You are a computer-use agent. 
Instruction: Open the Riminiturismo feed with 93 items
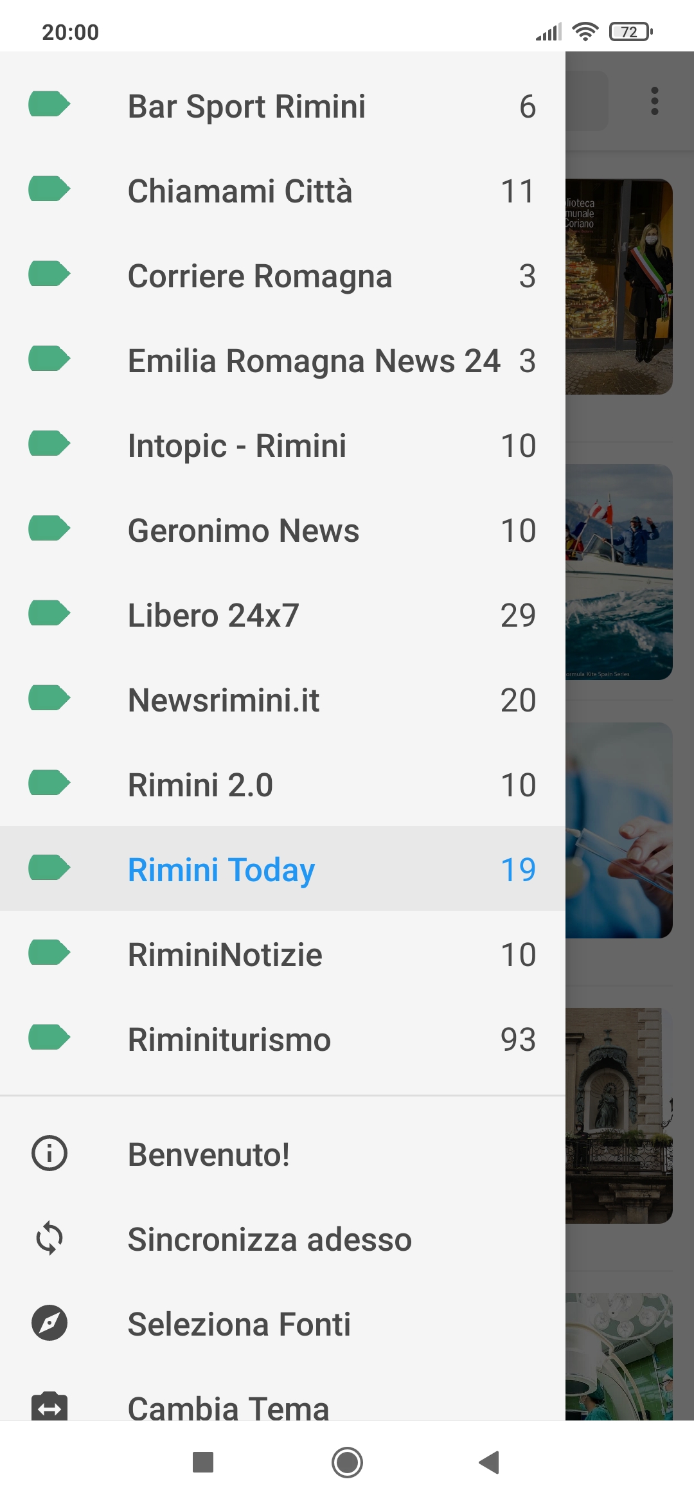[x=283, y=1039]
